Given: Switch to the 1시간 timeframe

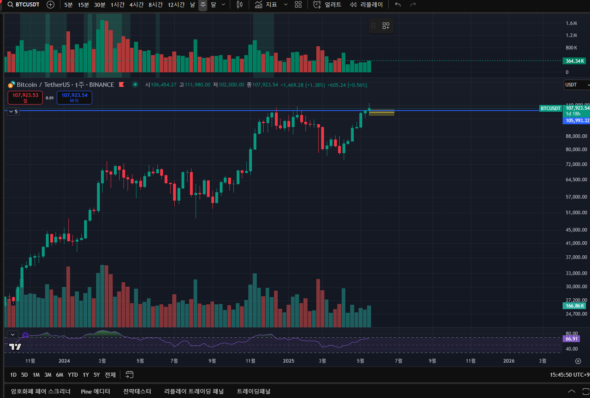Looking at the screenshot, I should click(x=118, y=5).
